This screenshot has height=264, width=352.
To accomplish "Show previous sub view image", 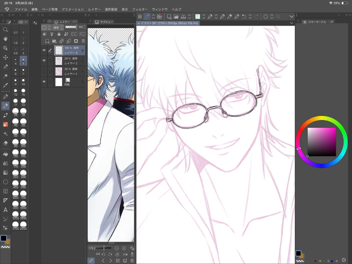I will click(104, 260).
